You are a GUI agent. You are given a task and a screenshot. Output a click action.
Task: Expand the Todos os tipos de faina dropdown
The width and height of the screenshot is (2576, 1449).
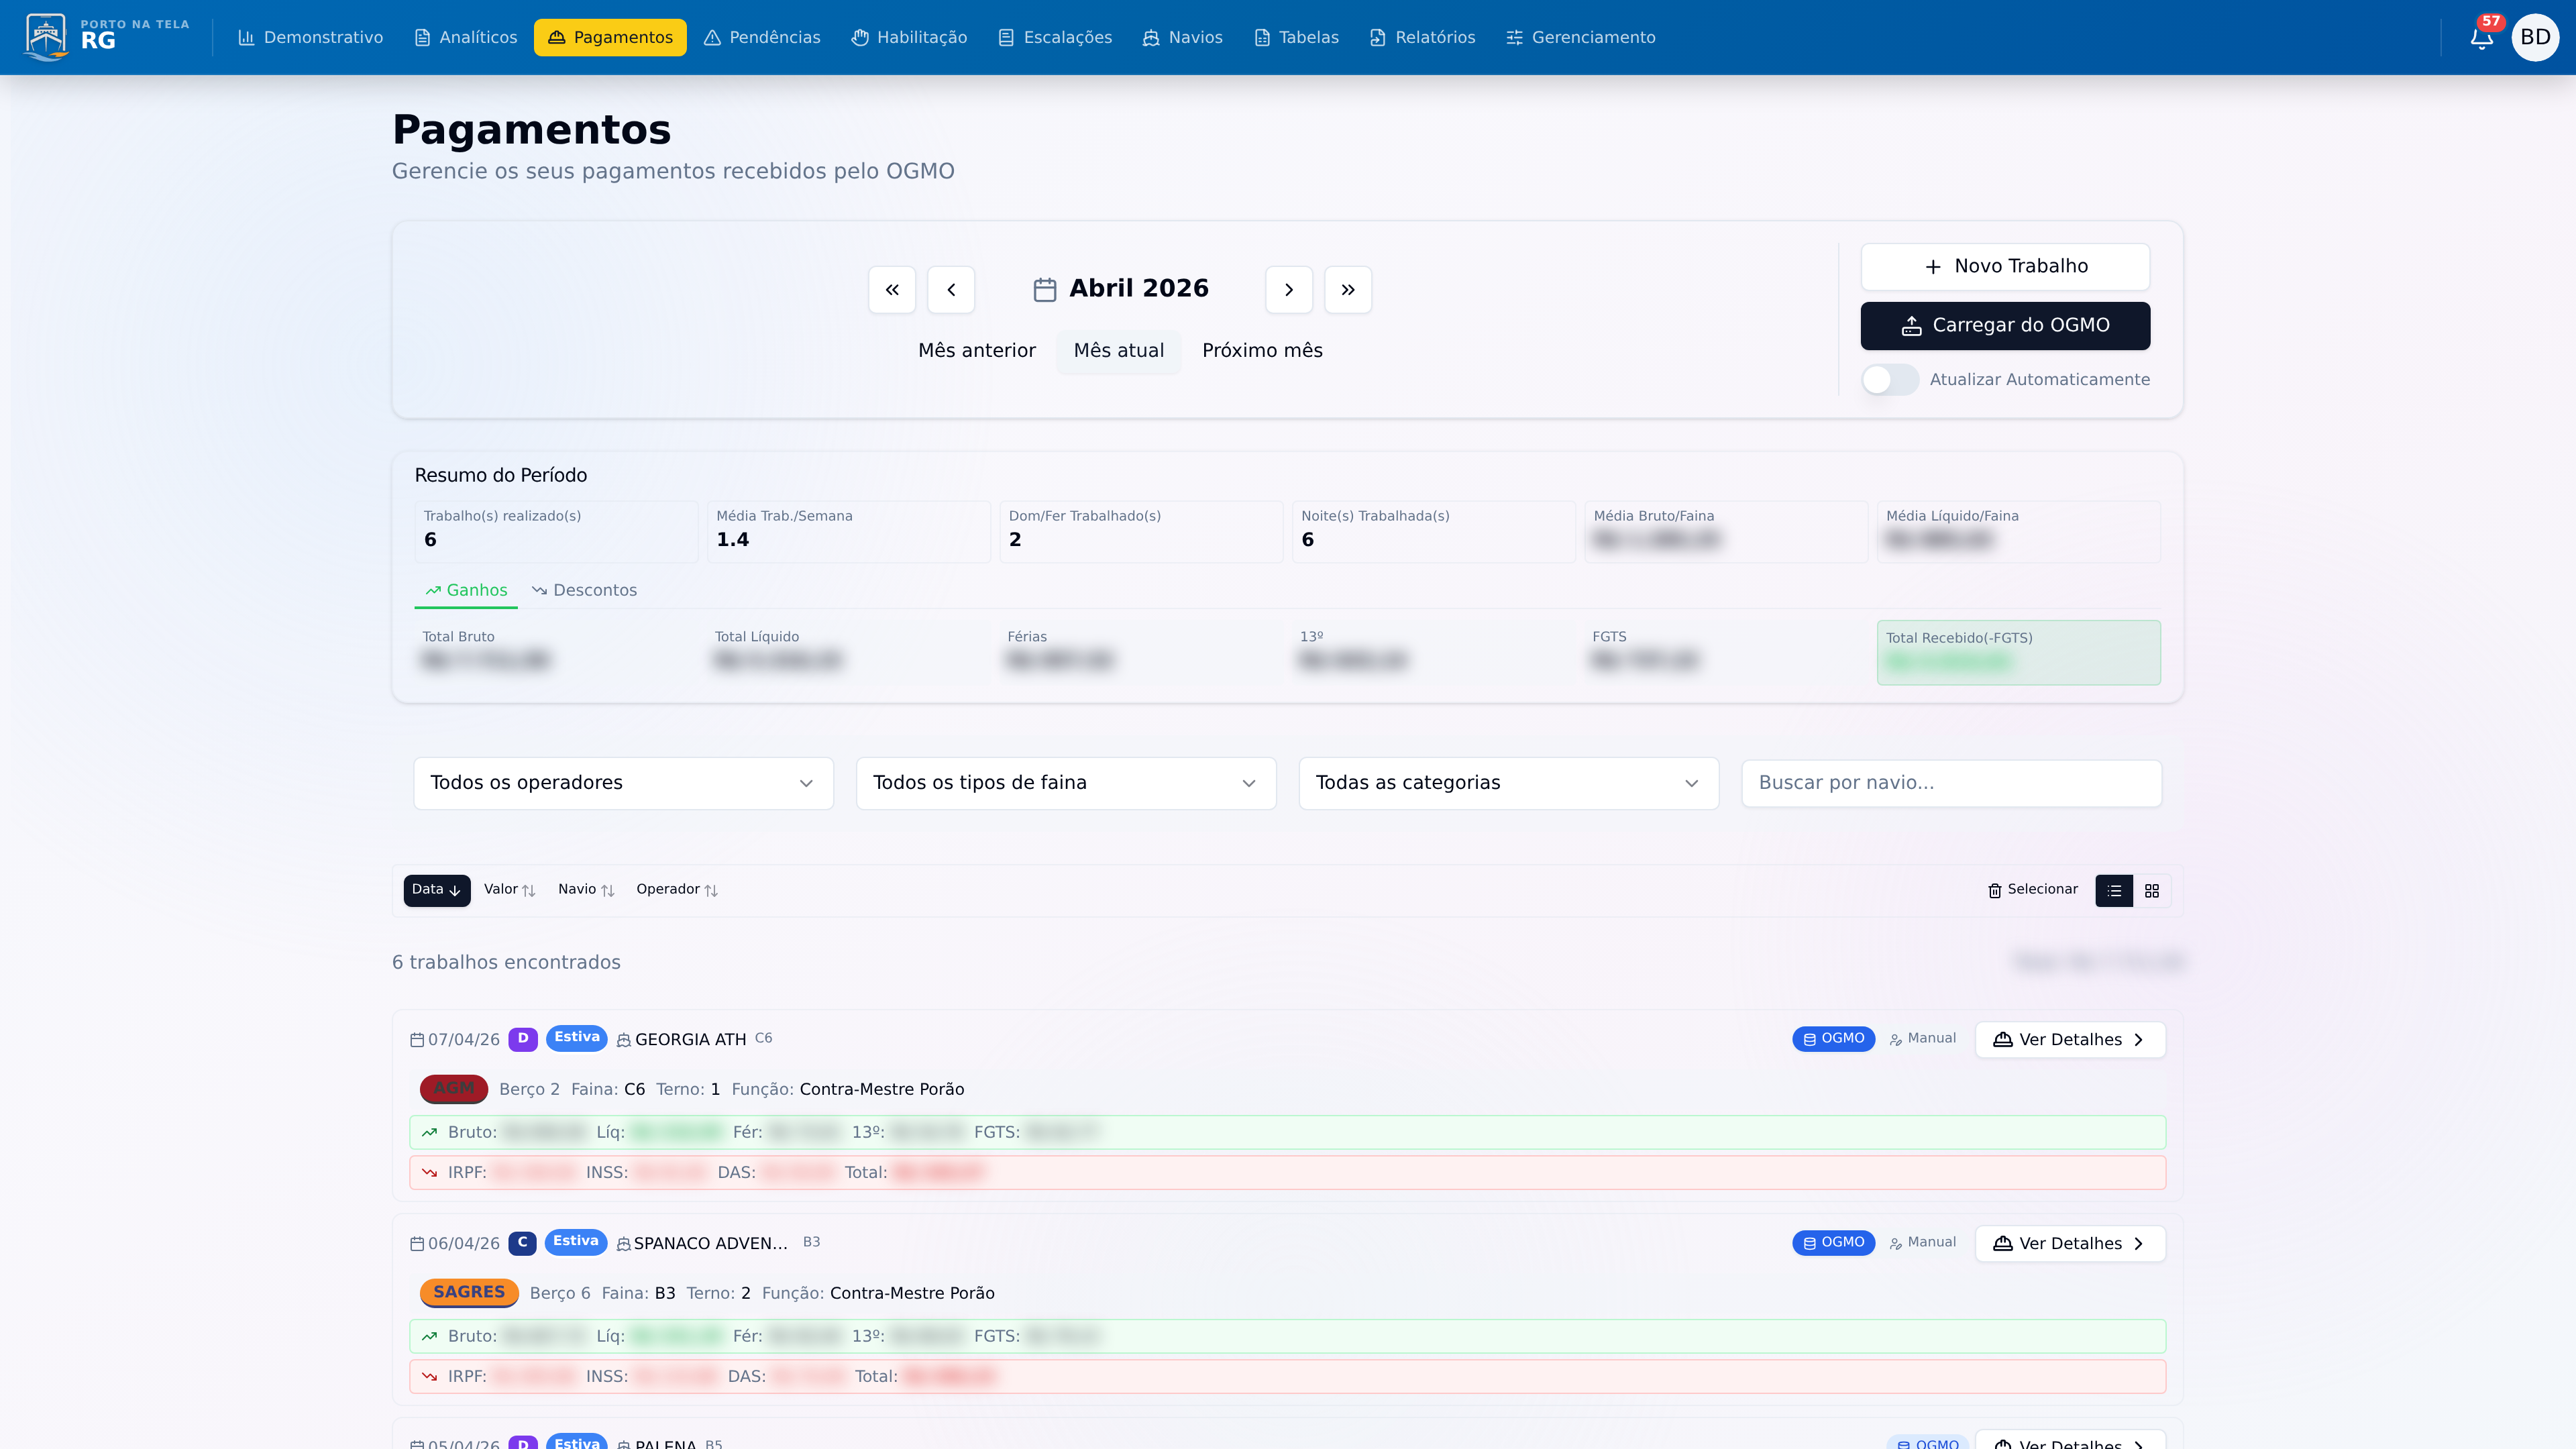point(1065,783)
